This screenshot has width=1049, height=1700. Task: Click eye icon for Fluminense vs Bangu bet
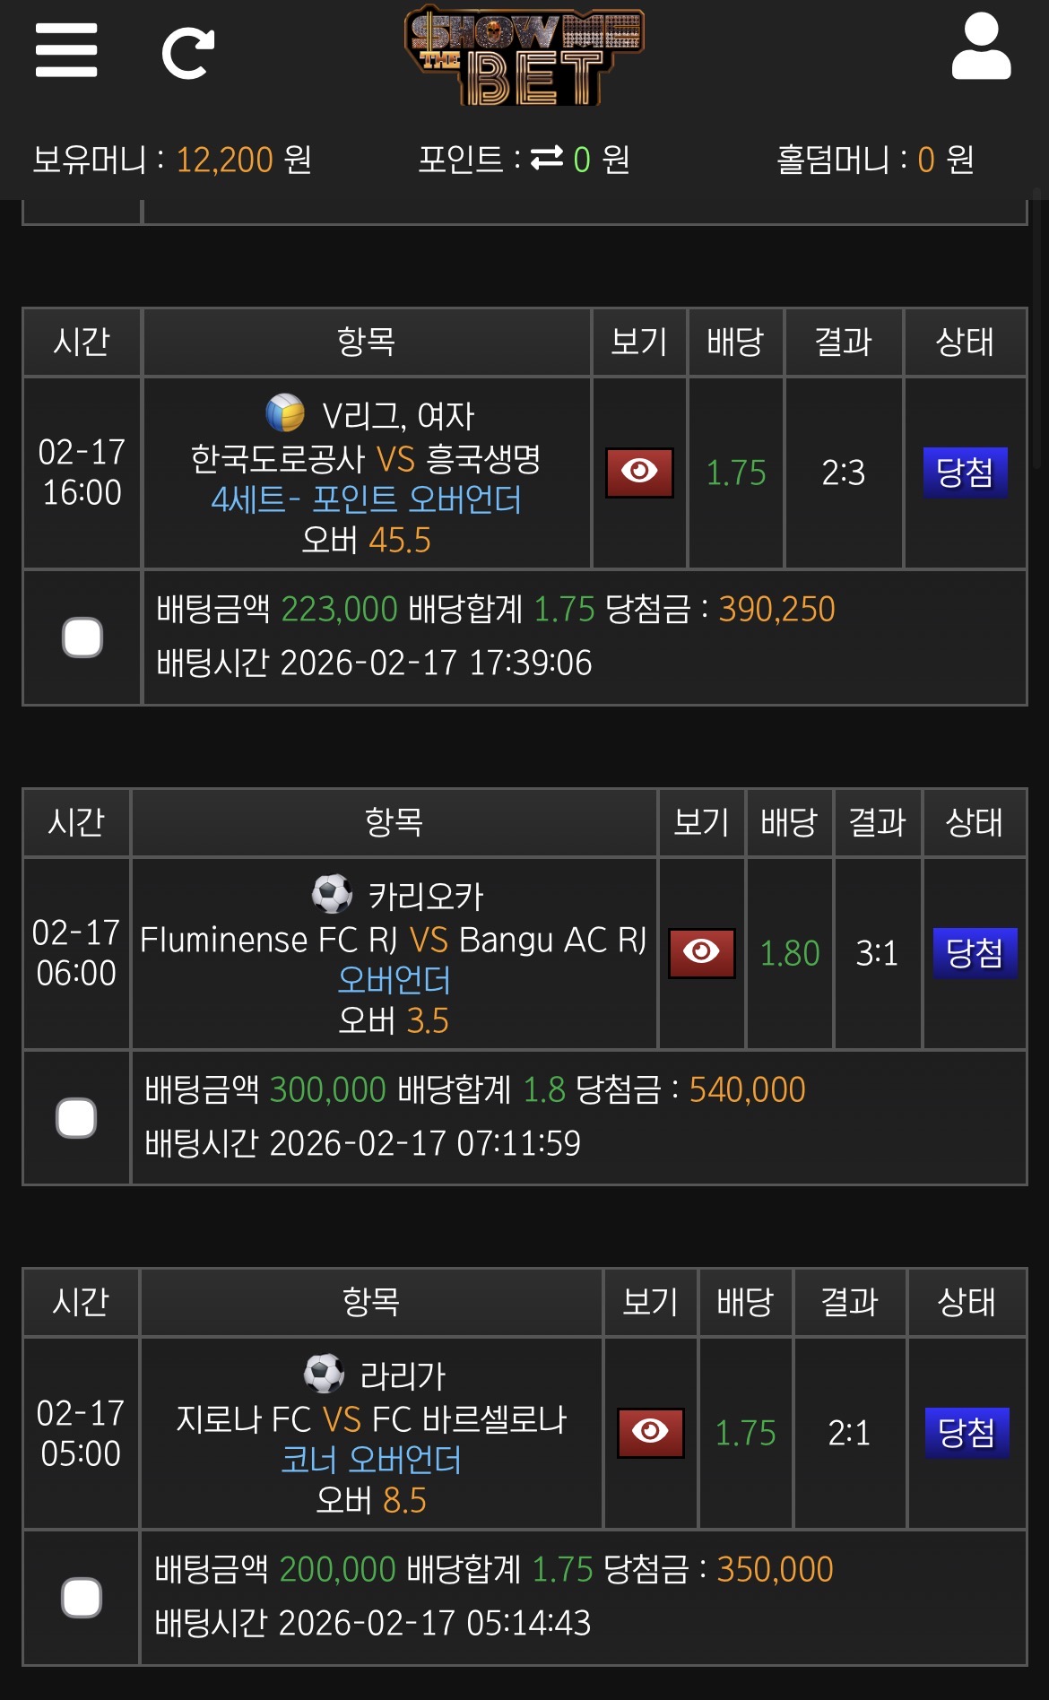701,952
